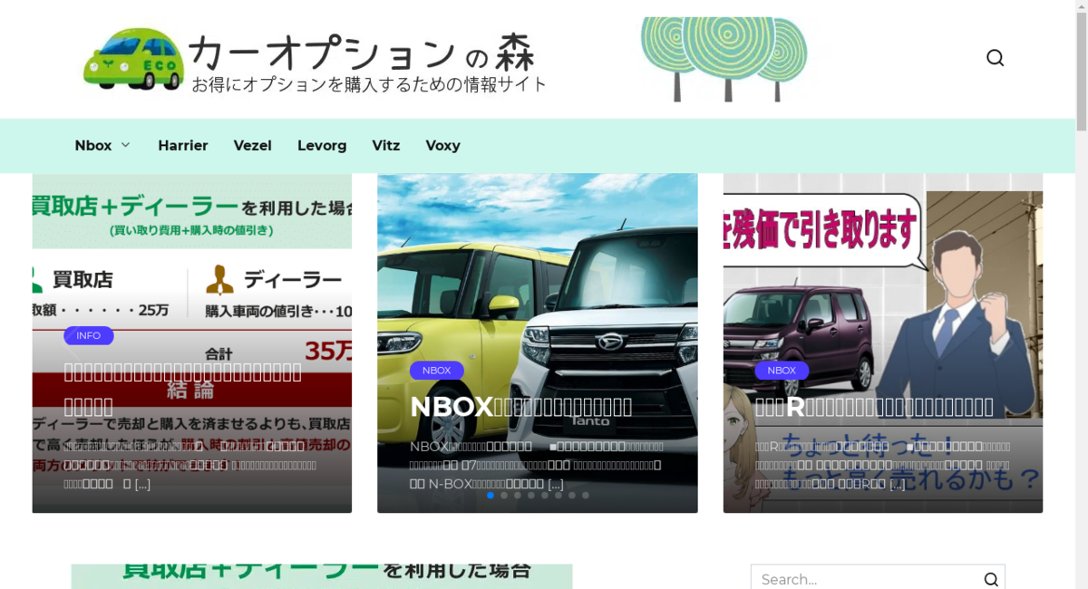This screenshot has height=589, width=1088.
Task: Select the first blue carousel dot
Action: pos(491,495)
